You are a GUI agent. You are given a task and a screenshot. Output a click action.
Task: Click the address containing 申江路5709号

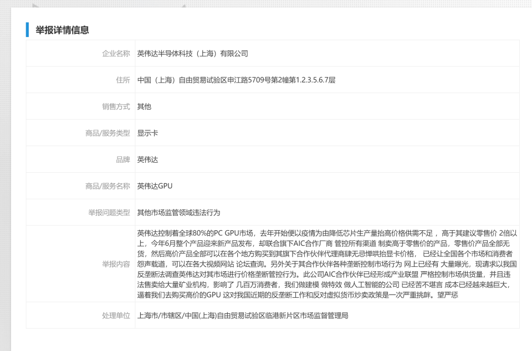pyautogui.click(x=236, y=80)
